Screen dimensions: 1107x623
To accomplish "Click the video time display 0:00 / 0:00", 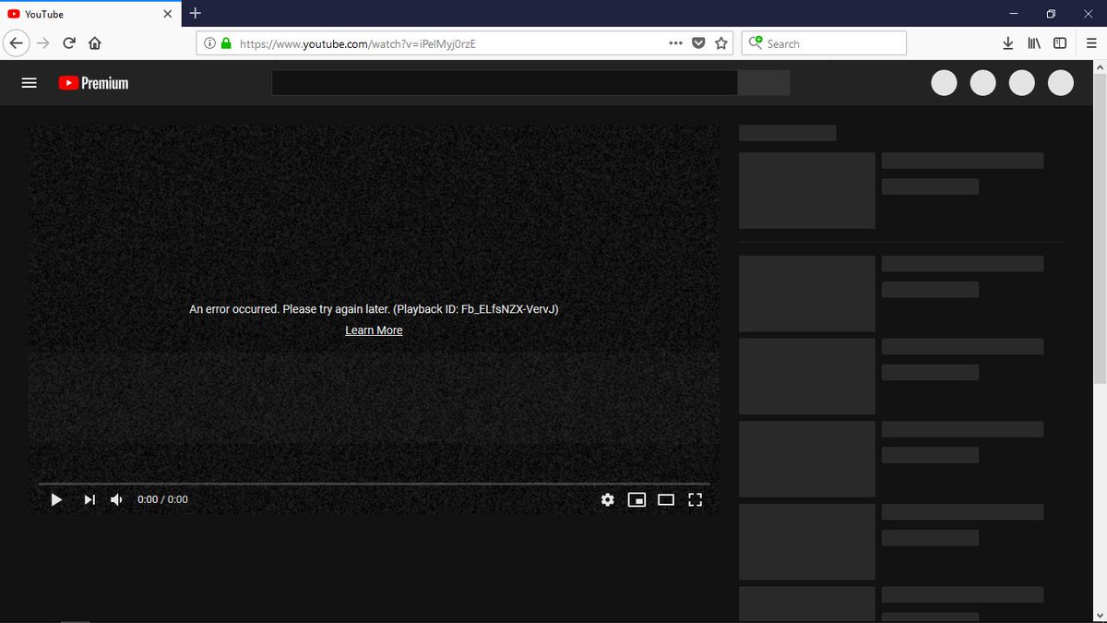I will click(162, 499).
